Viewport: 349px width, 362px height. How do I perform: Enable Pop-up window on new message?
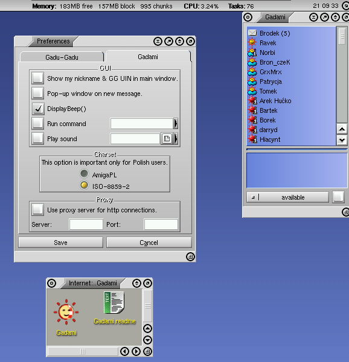[x=37, y=94]
